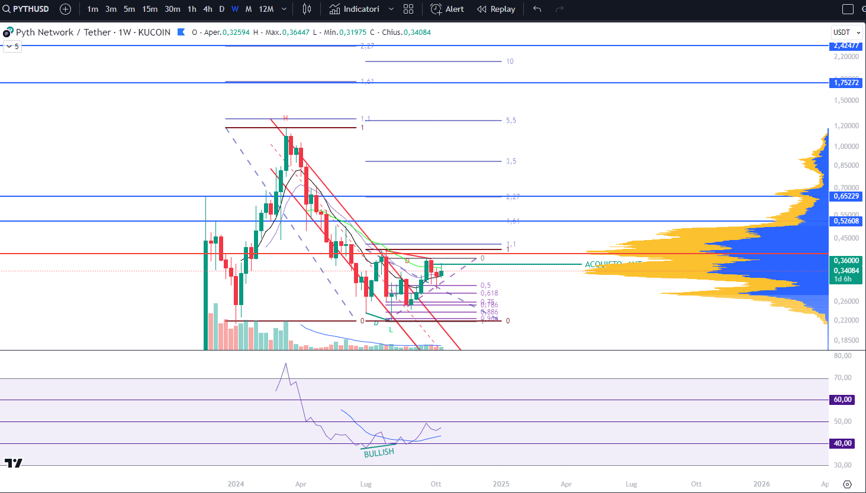Click the redo arrow icon

[x=559, y=9]
